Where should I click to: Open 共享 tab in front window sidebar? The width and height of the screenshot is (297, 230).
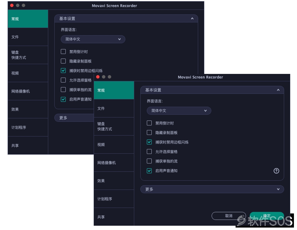(114, 217)
